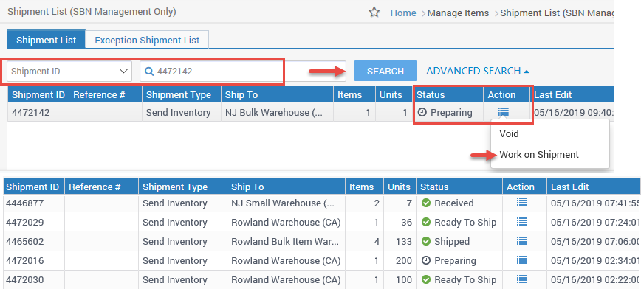641x289 pixels.
Task: Sort by Last Edit in lower table header
Action: pyautogui.click(x=594, y=187)
